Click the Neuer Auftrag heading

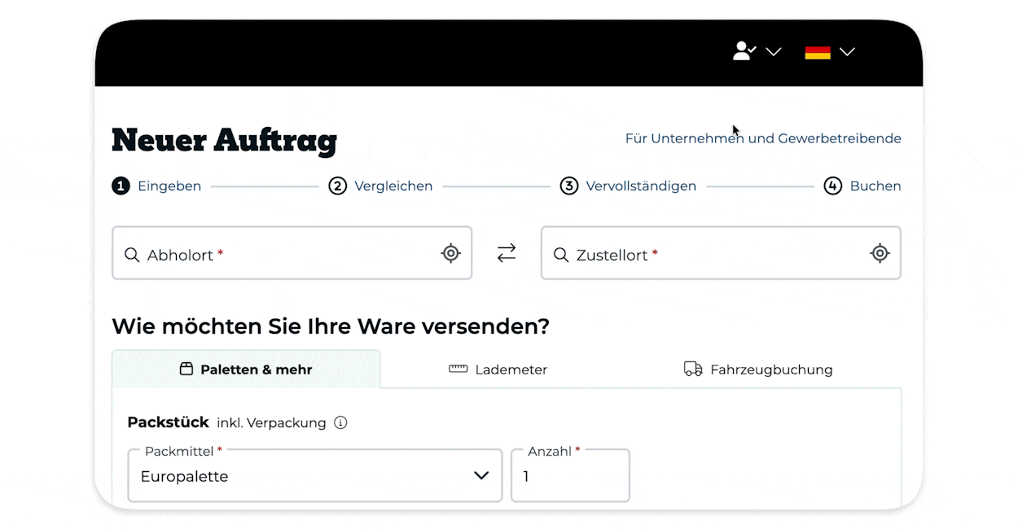pyautogui.click(x=224, y=140)
